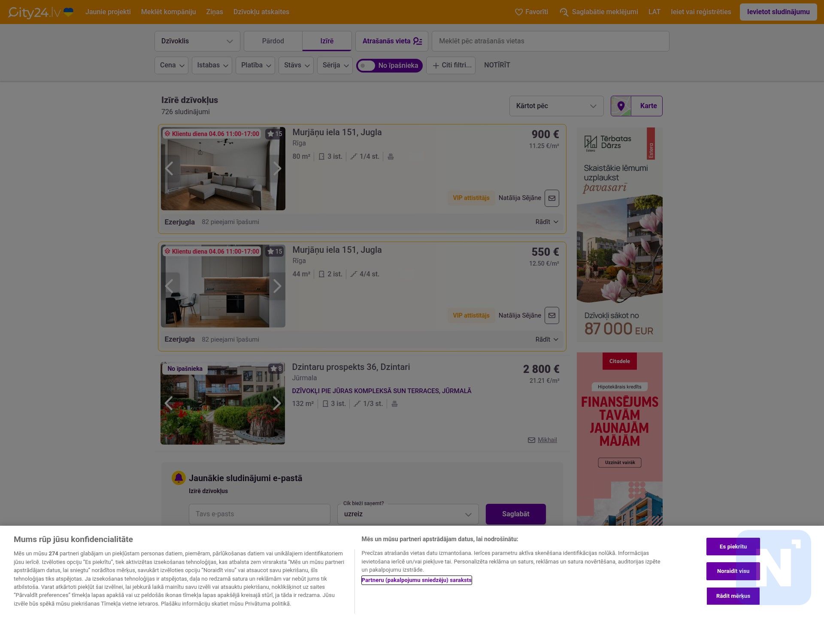Open Partneru (pakalpojumu sniedzēju) saraksts link
The width and height of the screenshot is (824, 618).
(417, 580)
